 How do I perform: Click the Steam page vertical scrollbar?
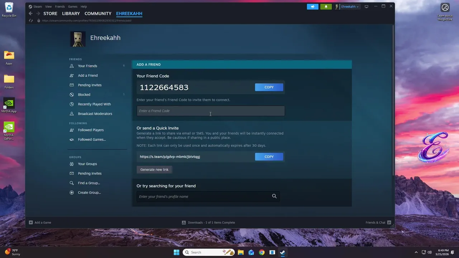(393, 100)
